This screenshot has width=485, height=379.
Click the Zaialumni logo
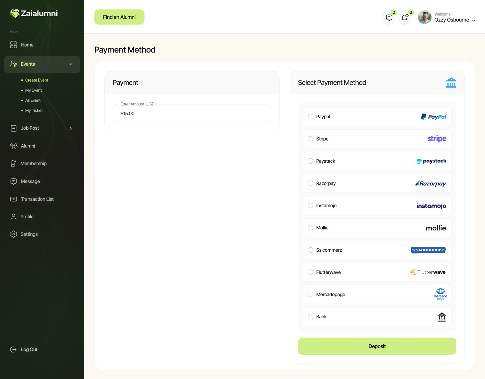click(34, 13)
